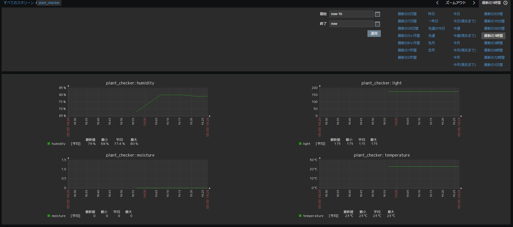Viewport: 513px width, 227px height.
Task: Click the clock icon beside 最新の1時間
Action: (x=505, y=3)
